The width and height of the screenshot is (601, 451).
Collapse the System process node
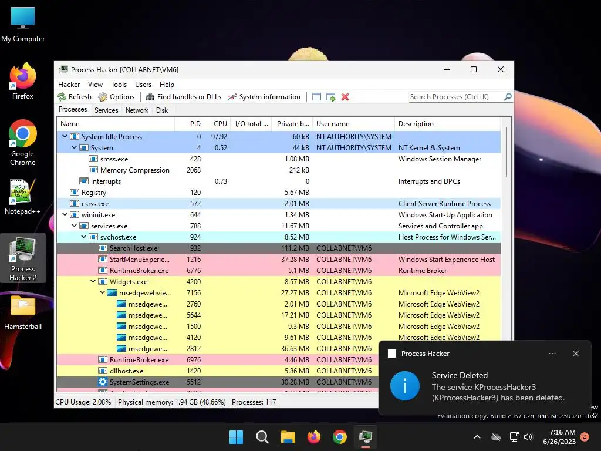75,147
